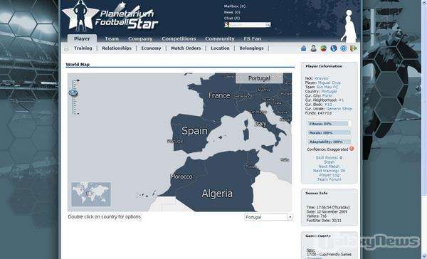This screenshot has width=427, height=259.
Task: Click the map zoom slider handle
Action: [73, 93]
